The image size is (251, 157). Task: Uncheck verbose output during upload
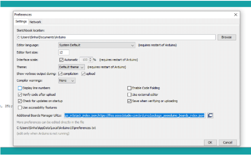(x=83, y=74)
